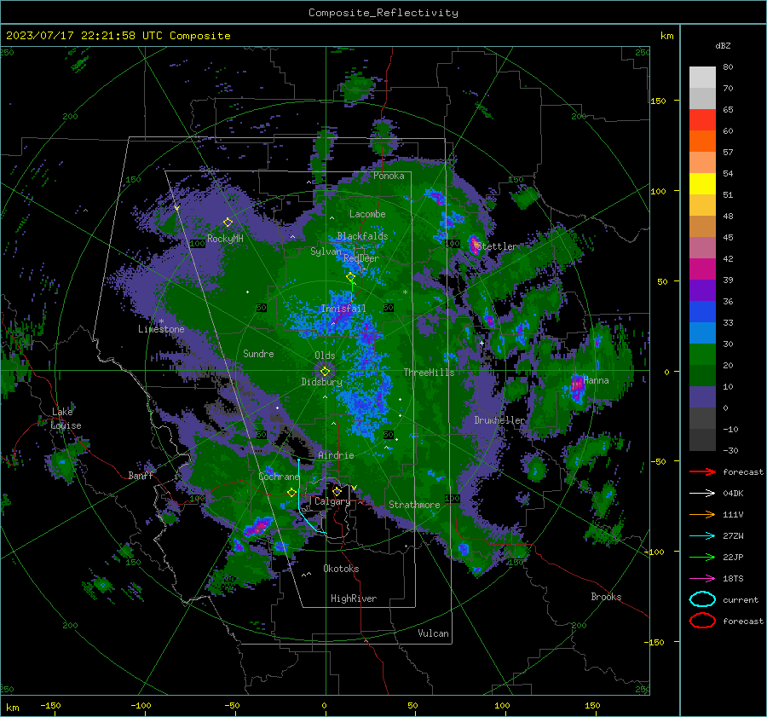Click the Didsbury city label
Viewport: 767px width, 717px height.
click(x=321, y=382)
